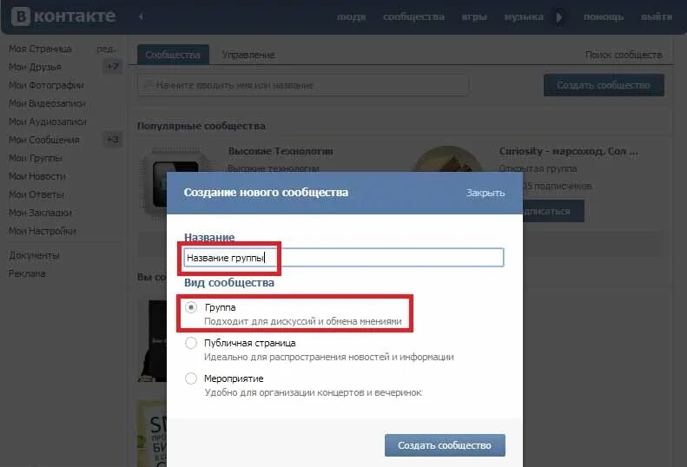The width and height of the screenshot is (687, 467).
Task: Click the play arrow next to музыка
Action: (559, 17)
